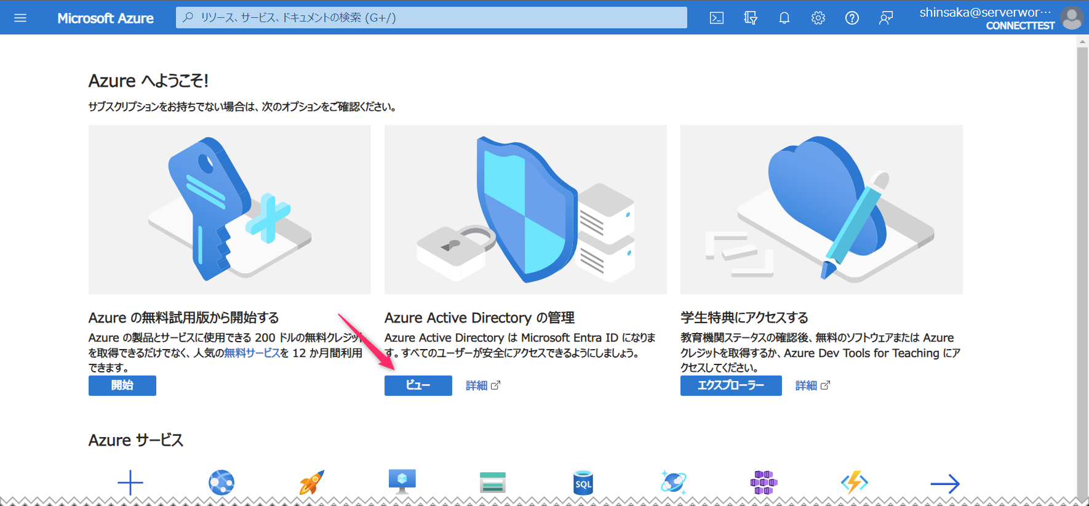The width and height of the screenshot is (1089, 506).
Task: Click the Azure へようこそ! heading
Action: tap(148, 81)
